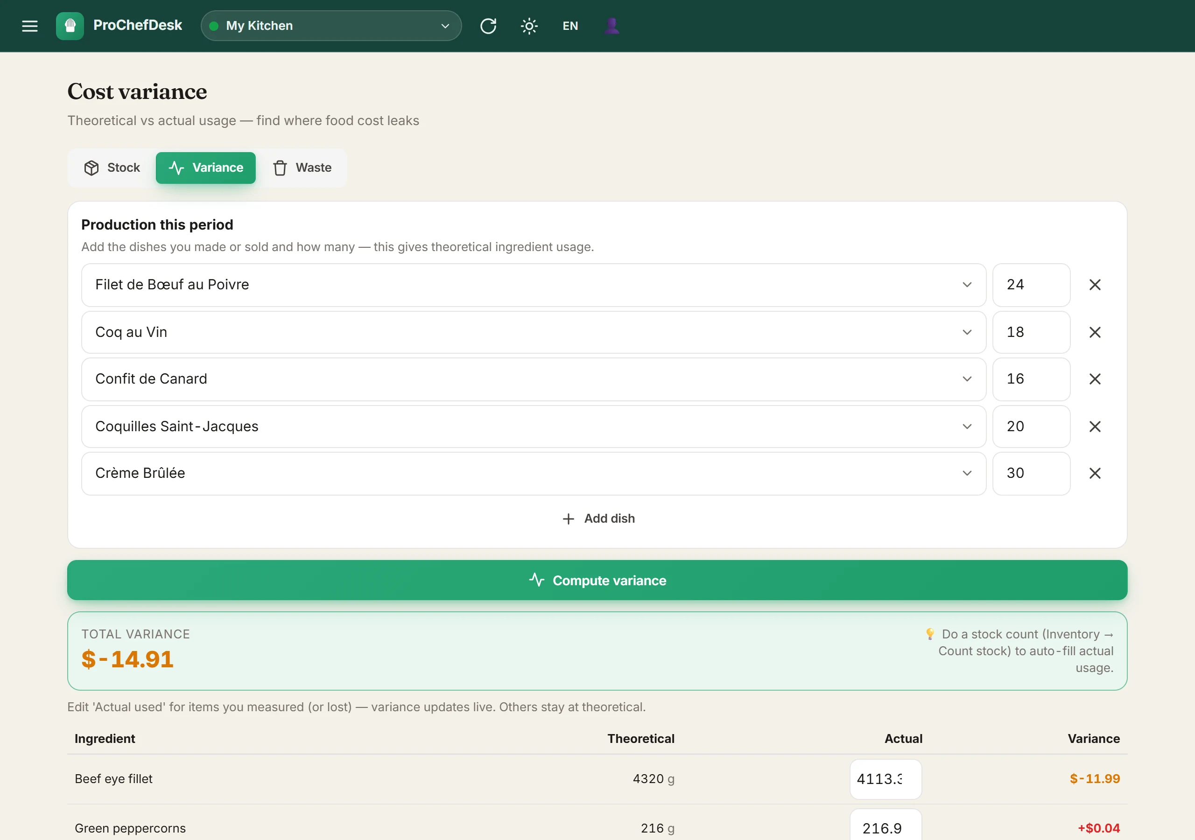Click the Green peppercorns ingredient name

pyautogui.click(x=130, y=828)
